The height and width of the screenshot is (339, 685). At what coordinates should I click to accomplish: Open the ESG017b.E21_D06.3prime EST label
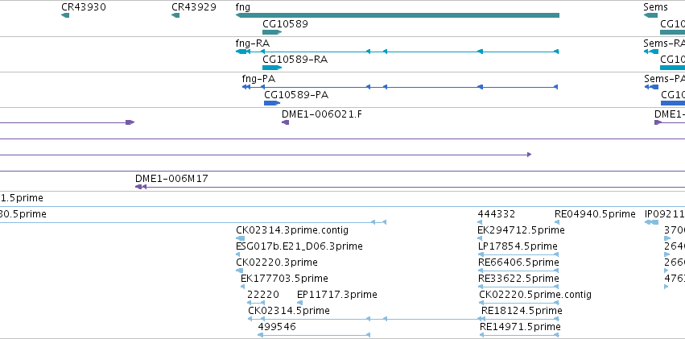click(x=299, y=246)
